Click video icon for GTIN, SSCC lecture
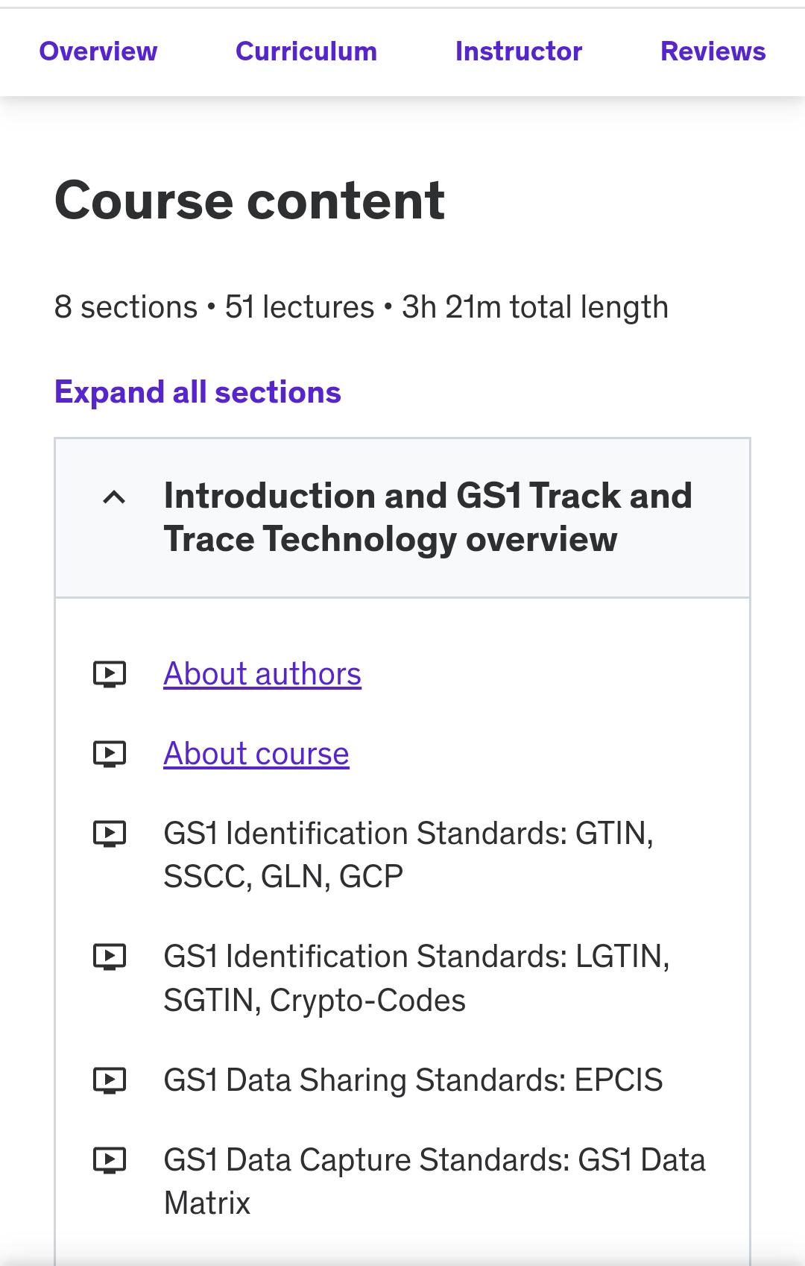 110,834
